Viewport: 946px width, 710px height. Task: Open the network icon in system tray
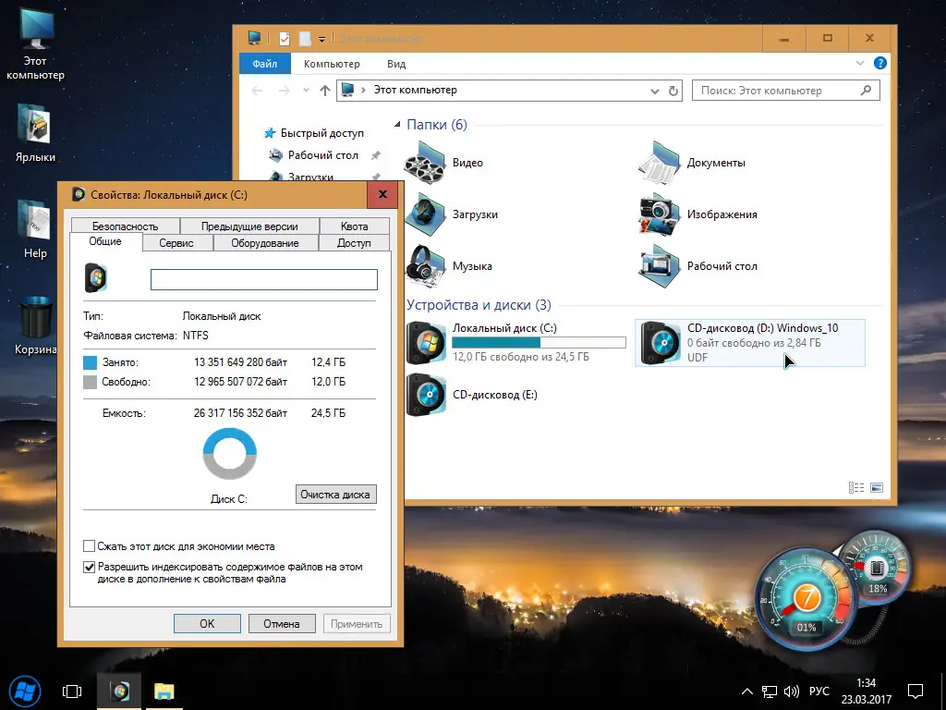click(770, 692)
